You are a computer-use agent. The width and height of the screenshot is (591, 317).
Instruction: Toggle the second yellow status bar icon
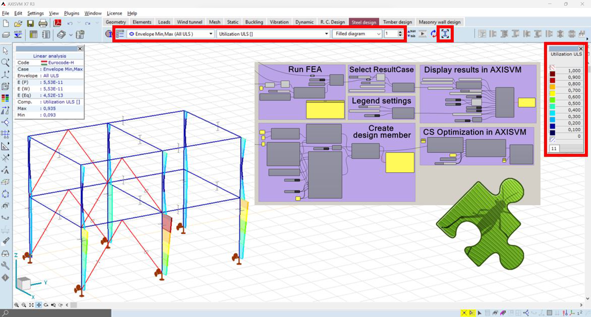(x=472, y=313)
